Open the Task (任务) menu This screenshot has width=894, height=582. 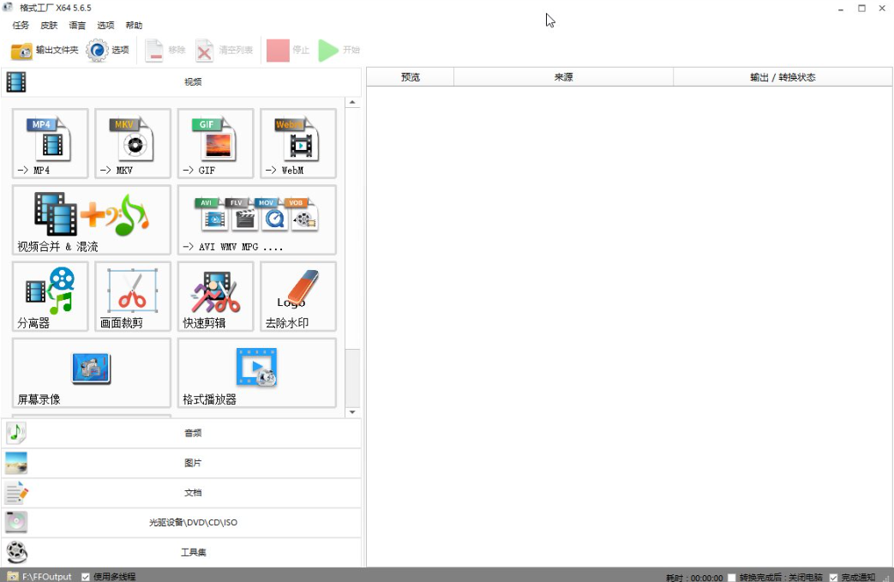coord(21,26)
